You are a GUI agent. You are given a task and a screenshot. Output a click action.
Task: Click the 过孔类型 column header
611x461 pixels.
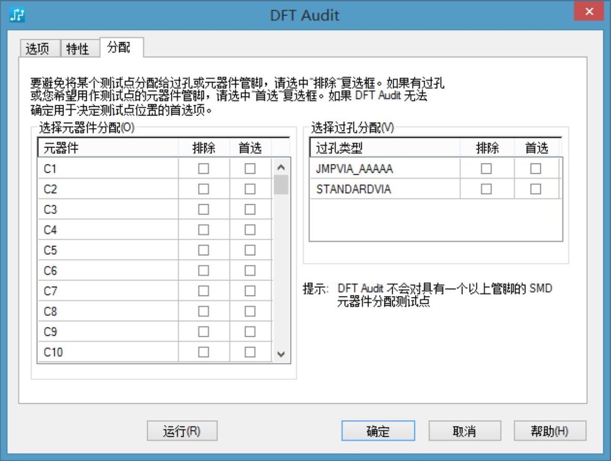tap(384, 149)
